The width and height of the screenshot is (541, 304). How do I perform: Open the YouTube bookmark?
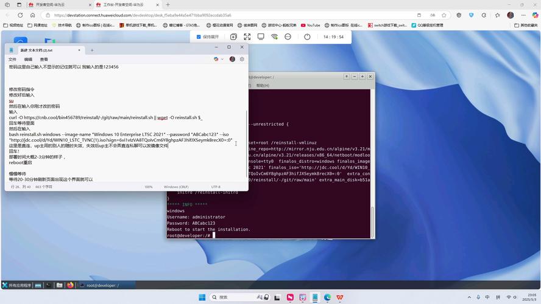tap(309, 26)
